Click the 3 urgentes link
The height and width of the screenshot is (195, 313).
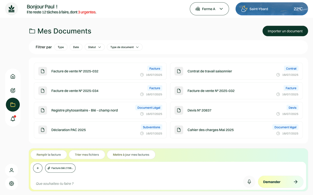pos(87,12)
